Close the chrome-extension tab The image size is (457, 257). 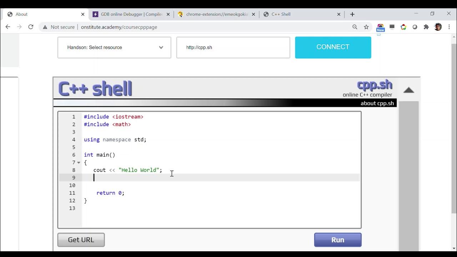253,14
